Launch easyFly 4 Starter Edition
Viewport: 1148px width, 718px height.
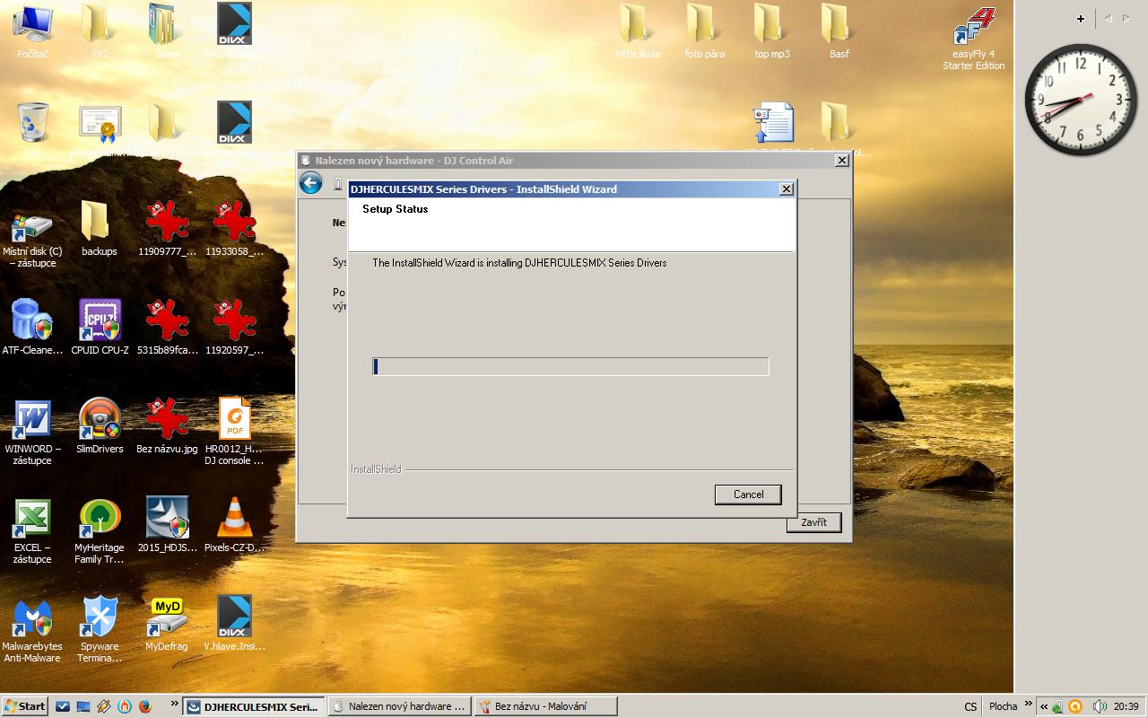point(973,38)
